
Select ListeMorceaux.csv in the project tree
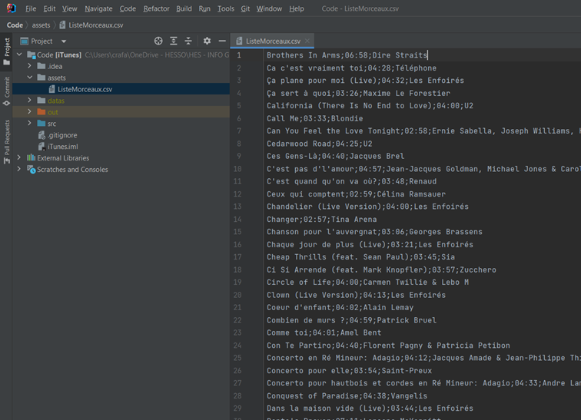pos(85,89)
